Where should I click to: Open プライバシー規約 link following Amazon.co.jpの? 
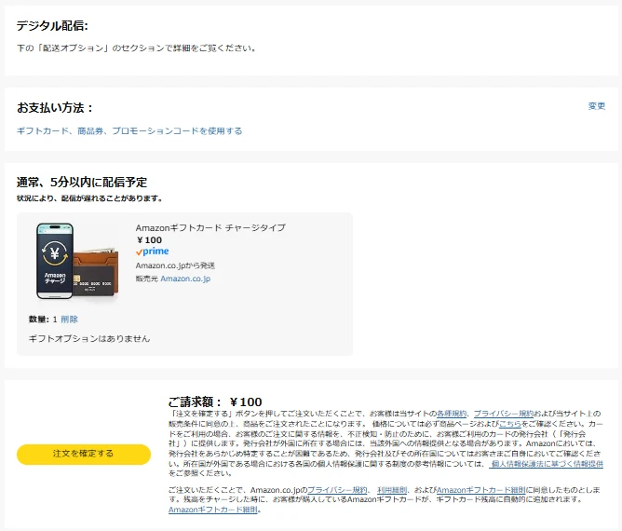338,490
